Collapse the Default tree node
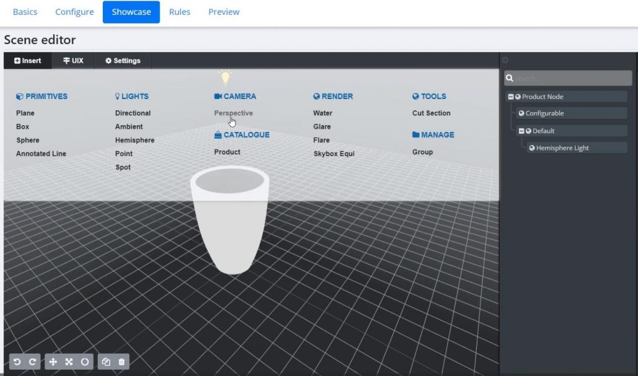 tap(521, 131)
